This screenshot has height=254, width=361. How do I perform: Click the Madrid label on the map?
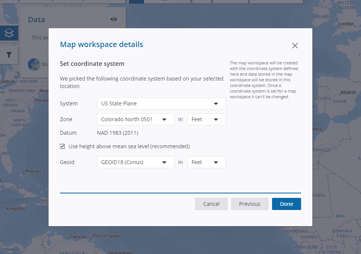(x=348, y=93)
